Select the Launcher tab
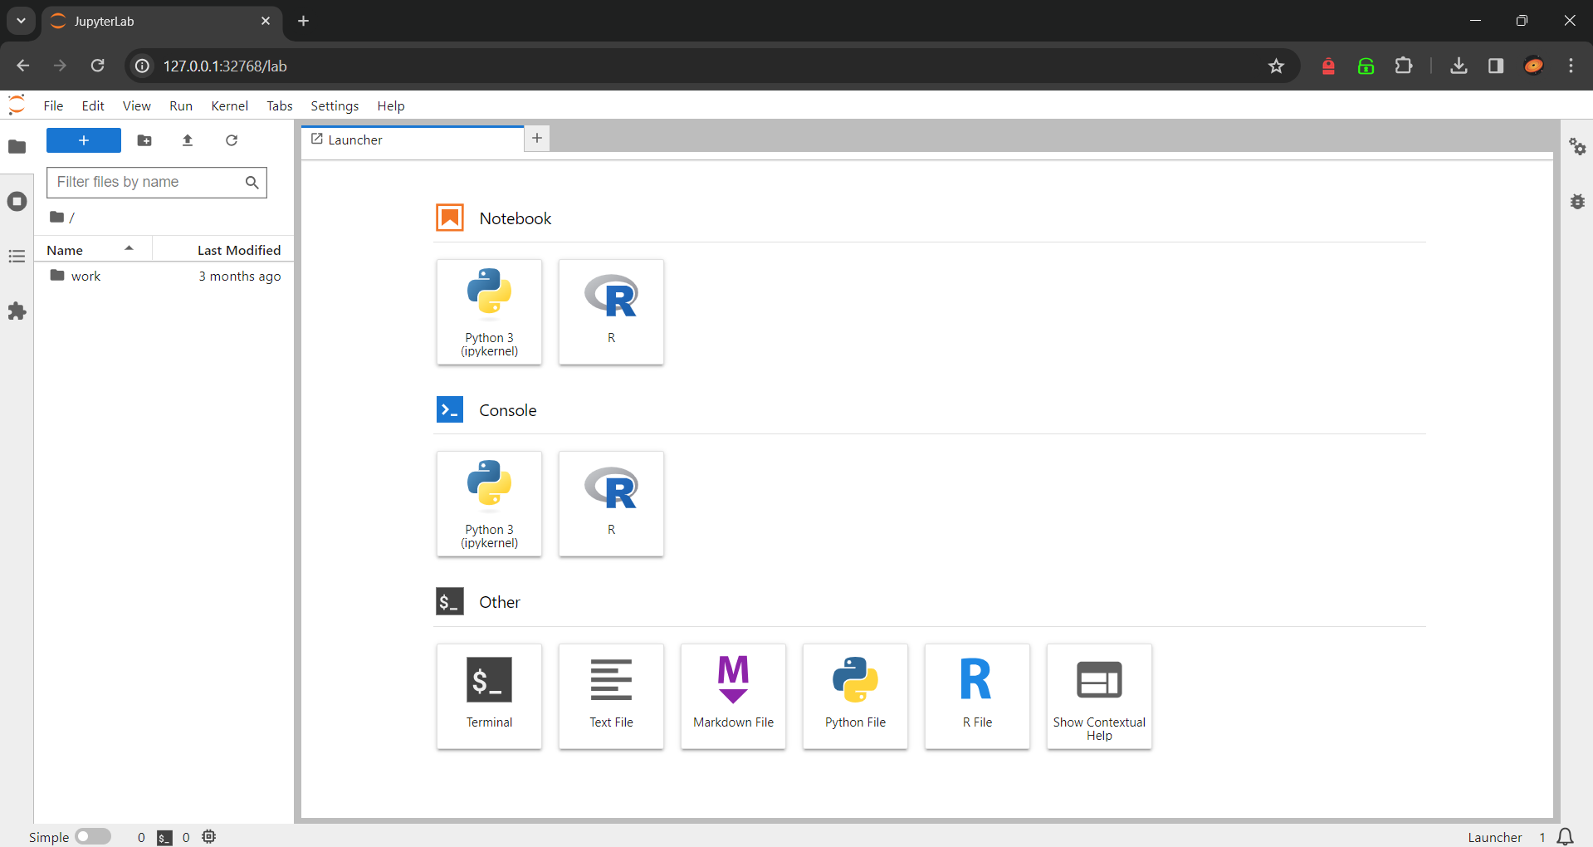 [413, 140]
